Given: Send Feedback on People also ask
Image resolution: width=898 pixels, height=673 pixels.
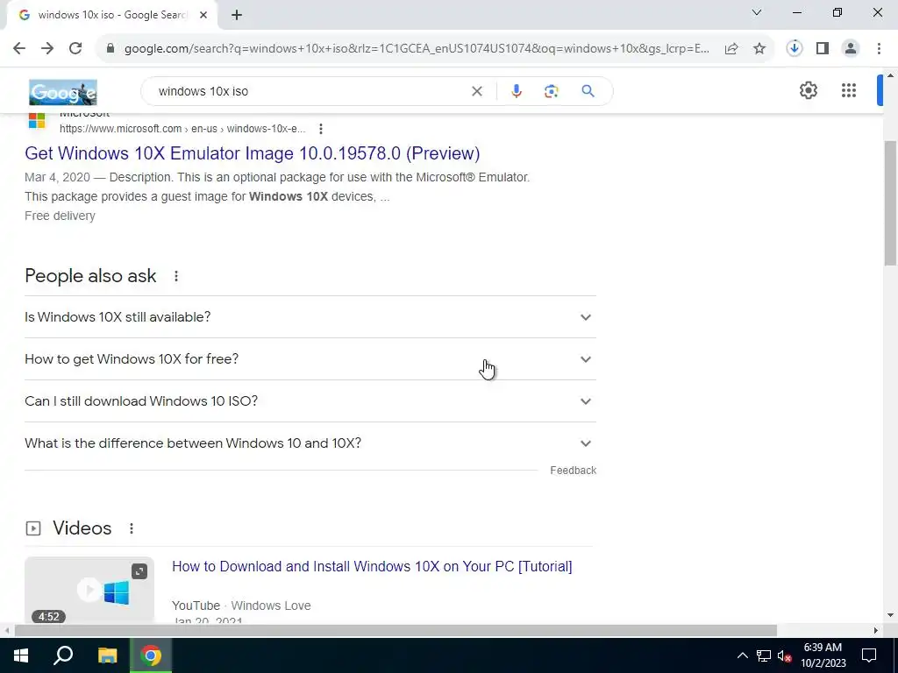Looking at the screenshot, I should tap(574, 471).
